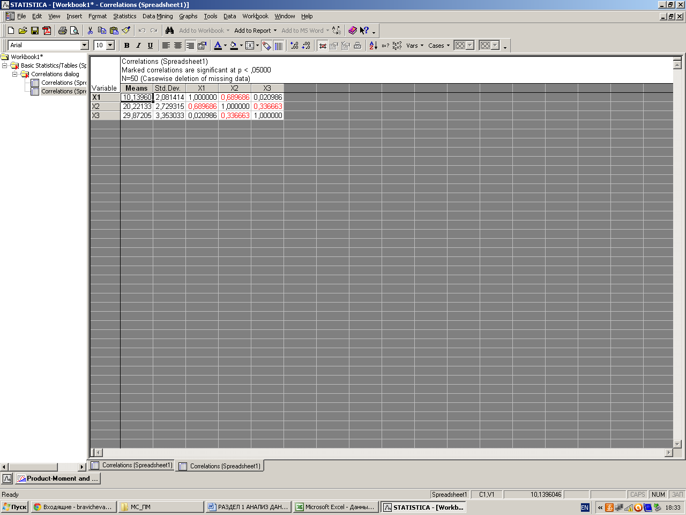
Task: Open the font name dropdown Arial
Action: coord(84,46)
